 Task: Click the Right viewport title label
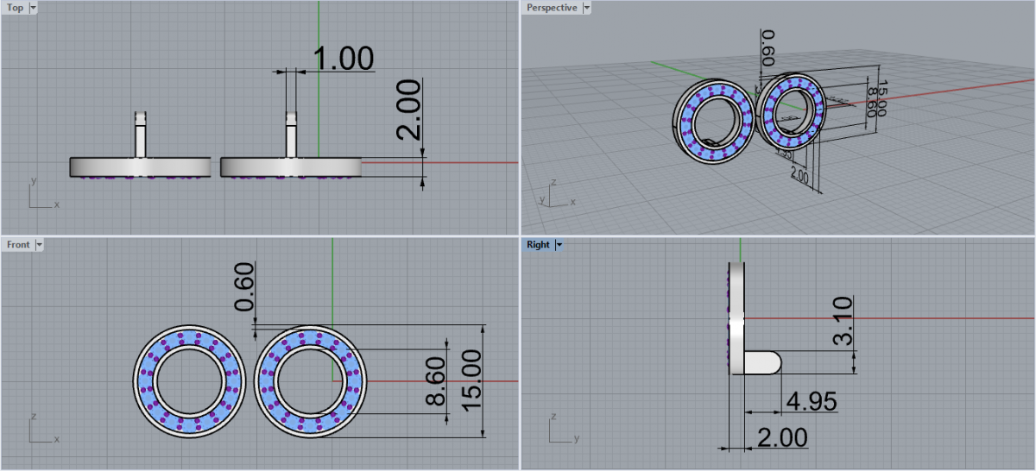click(x=538, y=245)
